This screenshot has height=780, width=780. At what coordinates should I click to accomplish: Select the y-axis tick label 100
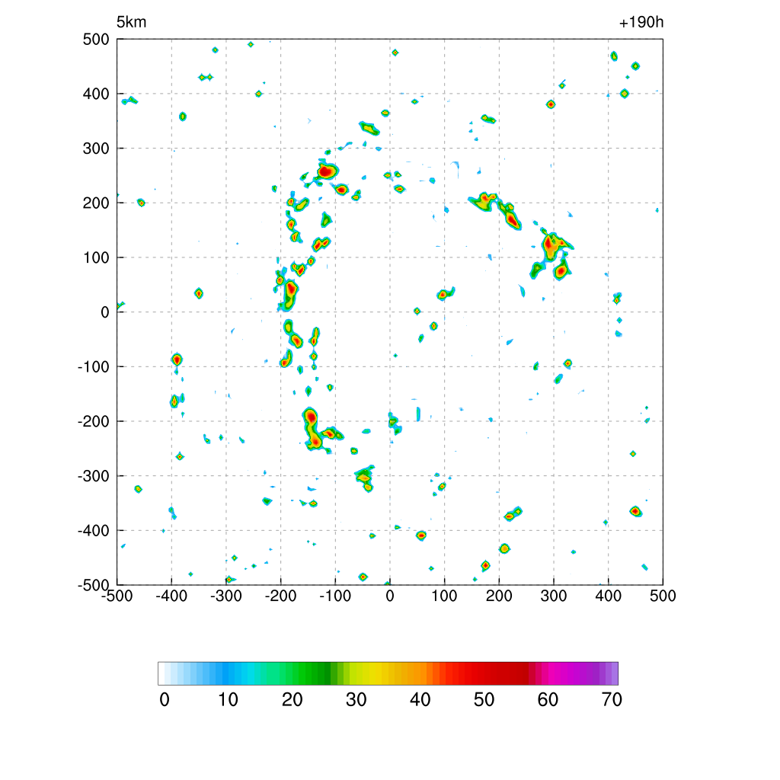[96, 257]
